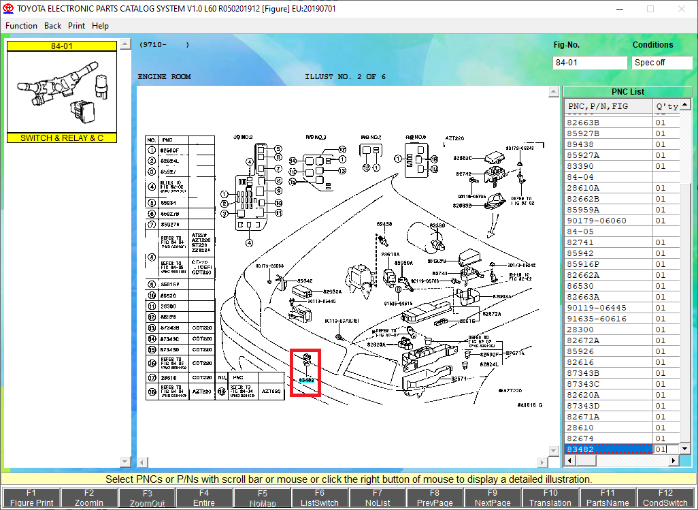Viewport: 698px width, 510px height.
Task: Go to previous page with F8 PrevPage
Action: [x=435, y=498]
